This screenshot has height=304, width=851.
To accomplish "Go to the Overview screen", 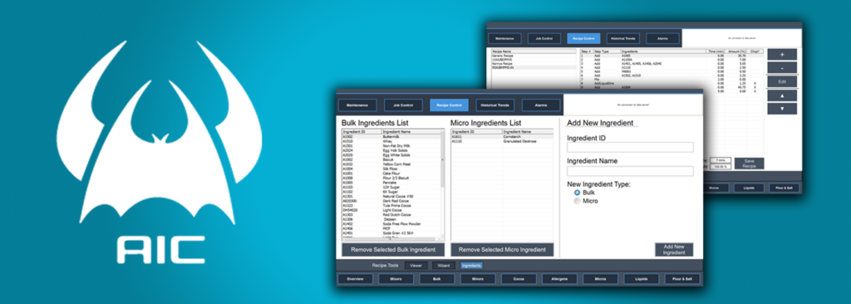I will click(x=356, y=279).
